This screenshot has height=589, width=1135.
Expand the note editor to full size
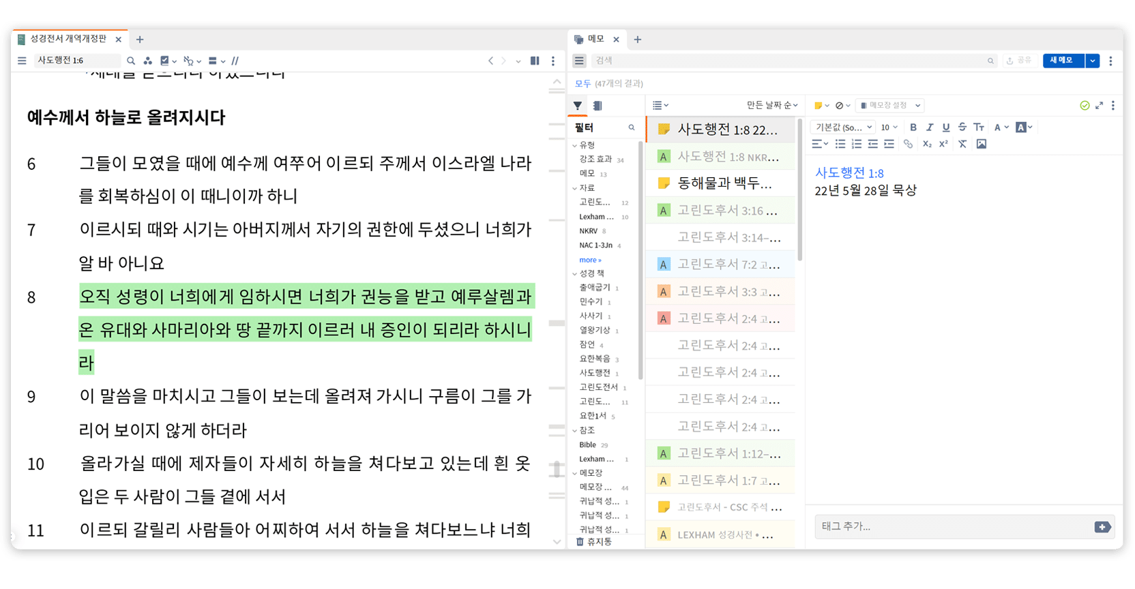[1099, 106]
